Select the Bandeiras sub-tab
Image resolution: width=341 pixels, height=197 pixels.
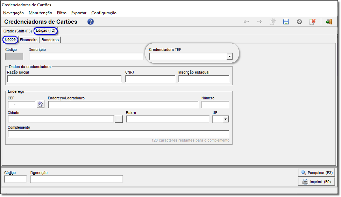click(x=50, y=40)
